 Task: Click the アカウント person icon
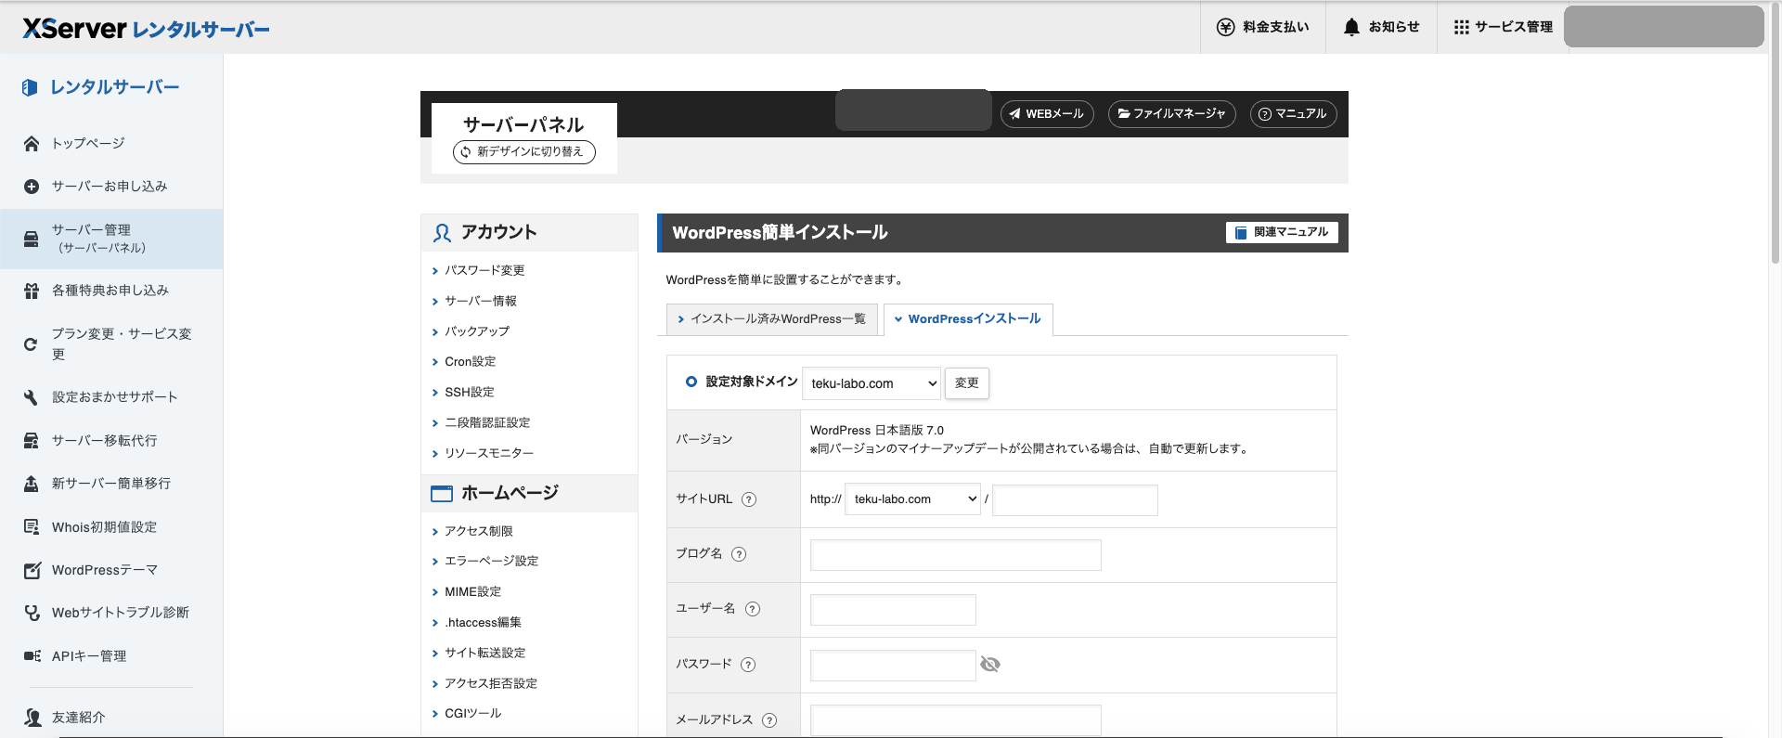pyautogui.click(x=443, y=233)
